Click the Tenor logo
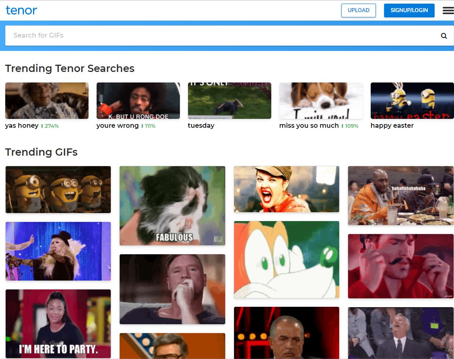 (21, 11)
